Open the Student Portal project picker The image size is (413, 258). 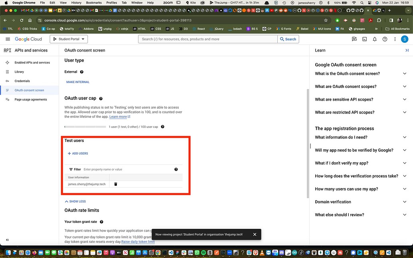(x=68, y=39)
